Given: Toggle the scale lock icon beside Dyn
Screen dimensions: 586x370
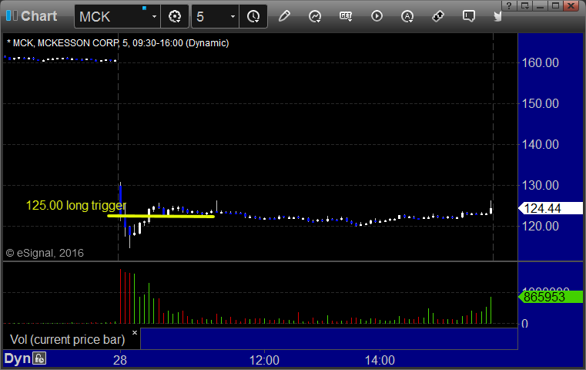Looking at the screenshot, I should click(x=39, y=358).
